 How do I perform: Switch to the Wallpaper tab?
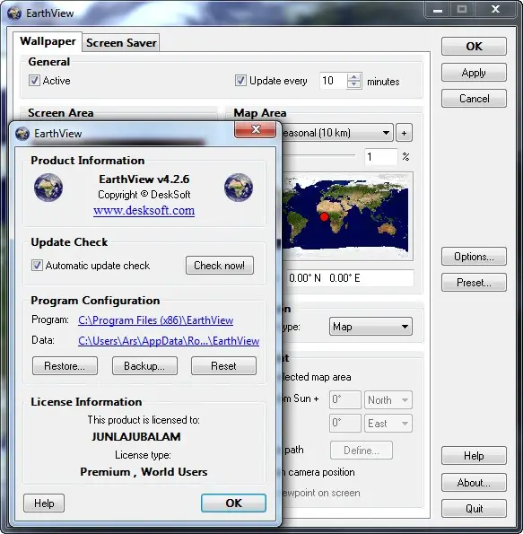48,41
